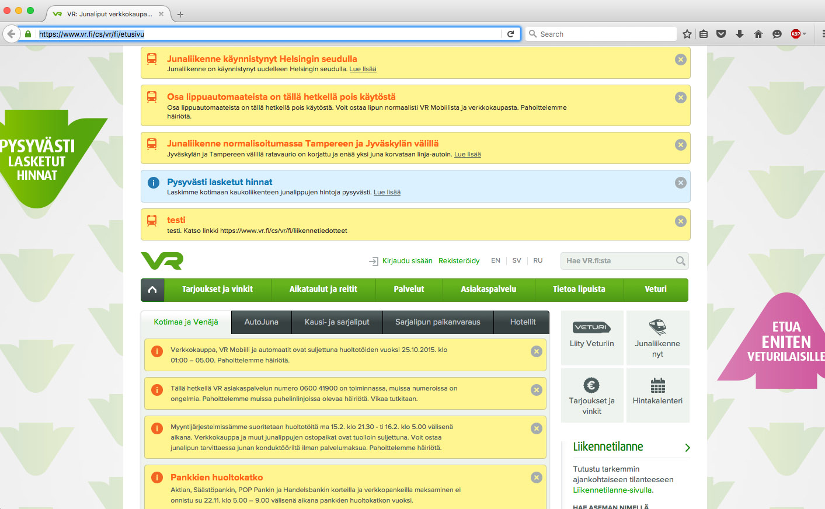Click the browser reload button
Image resolution: width=825 pixels, height=509 pixels.
(510, 34)
